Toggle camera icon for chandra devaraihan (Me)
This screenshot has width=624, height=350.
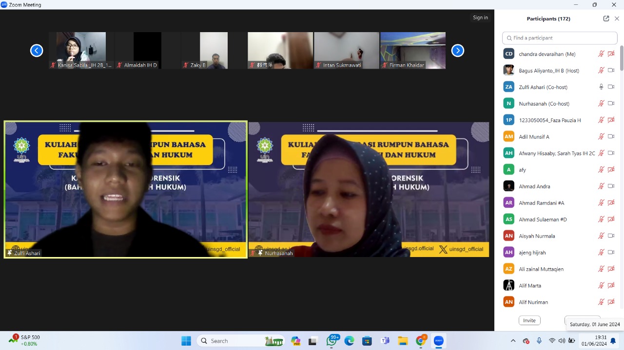pos(611,54)
